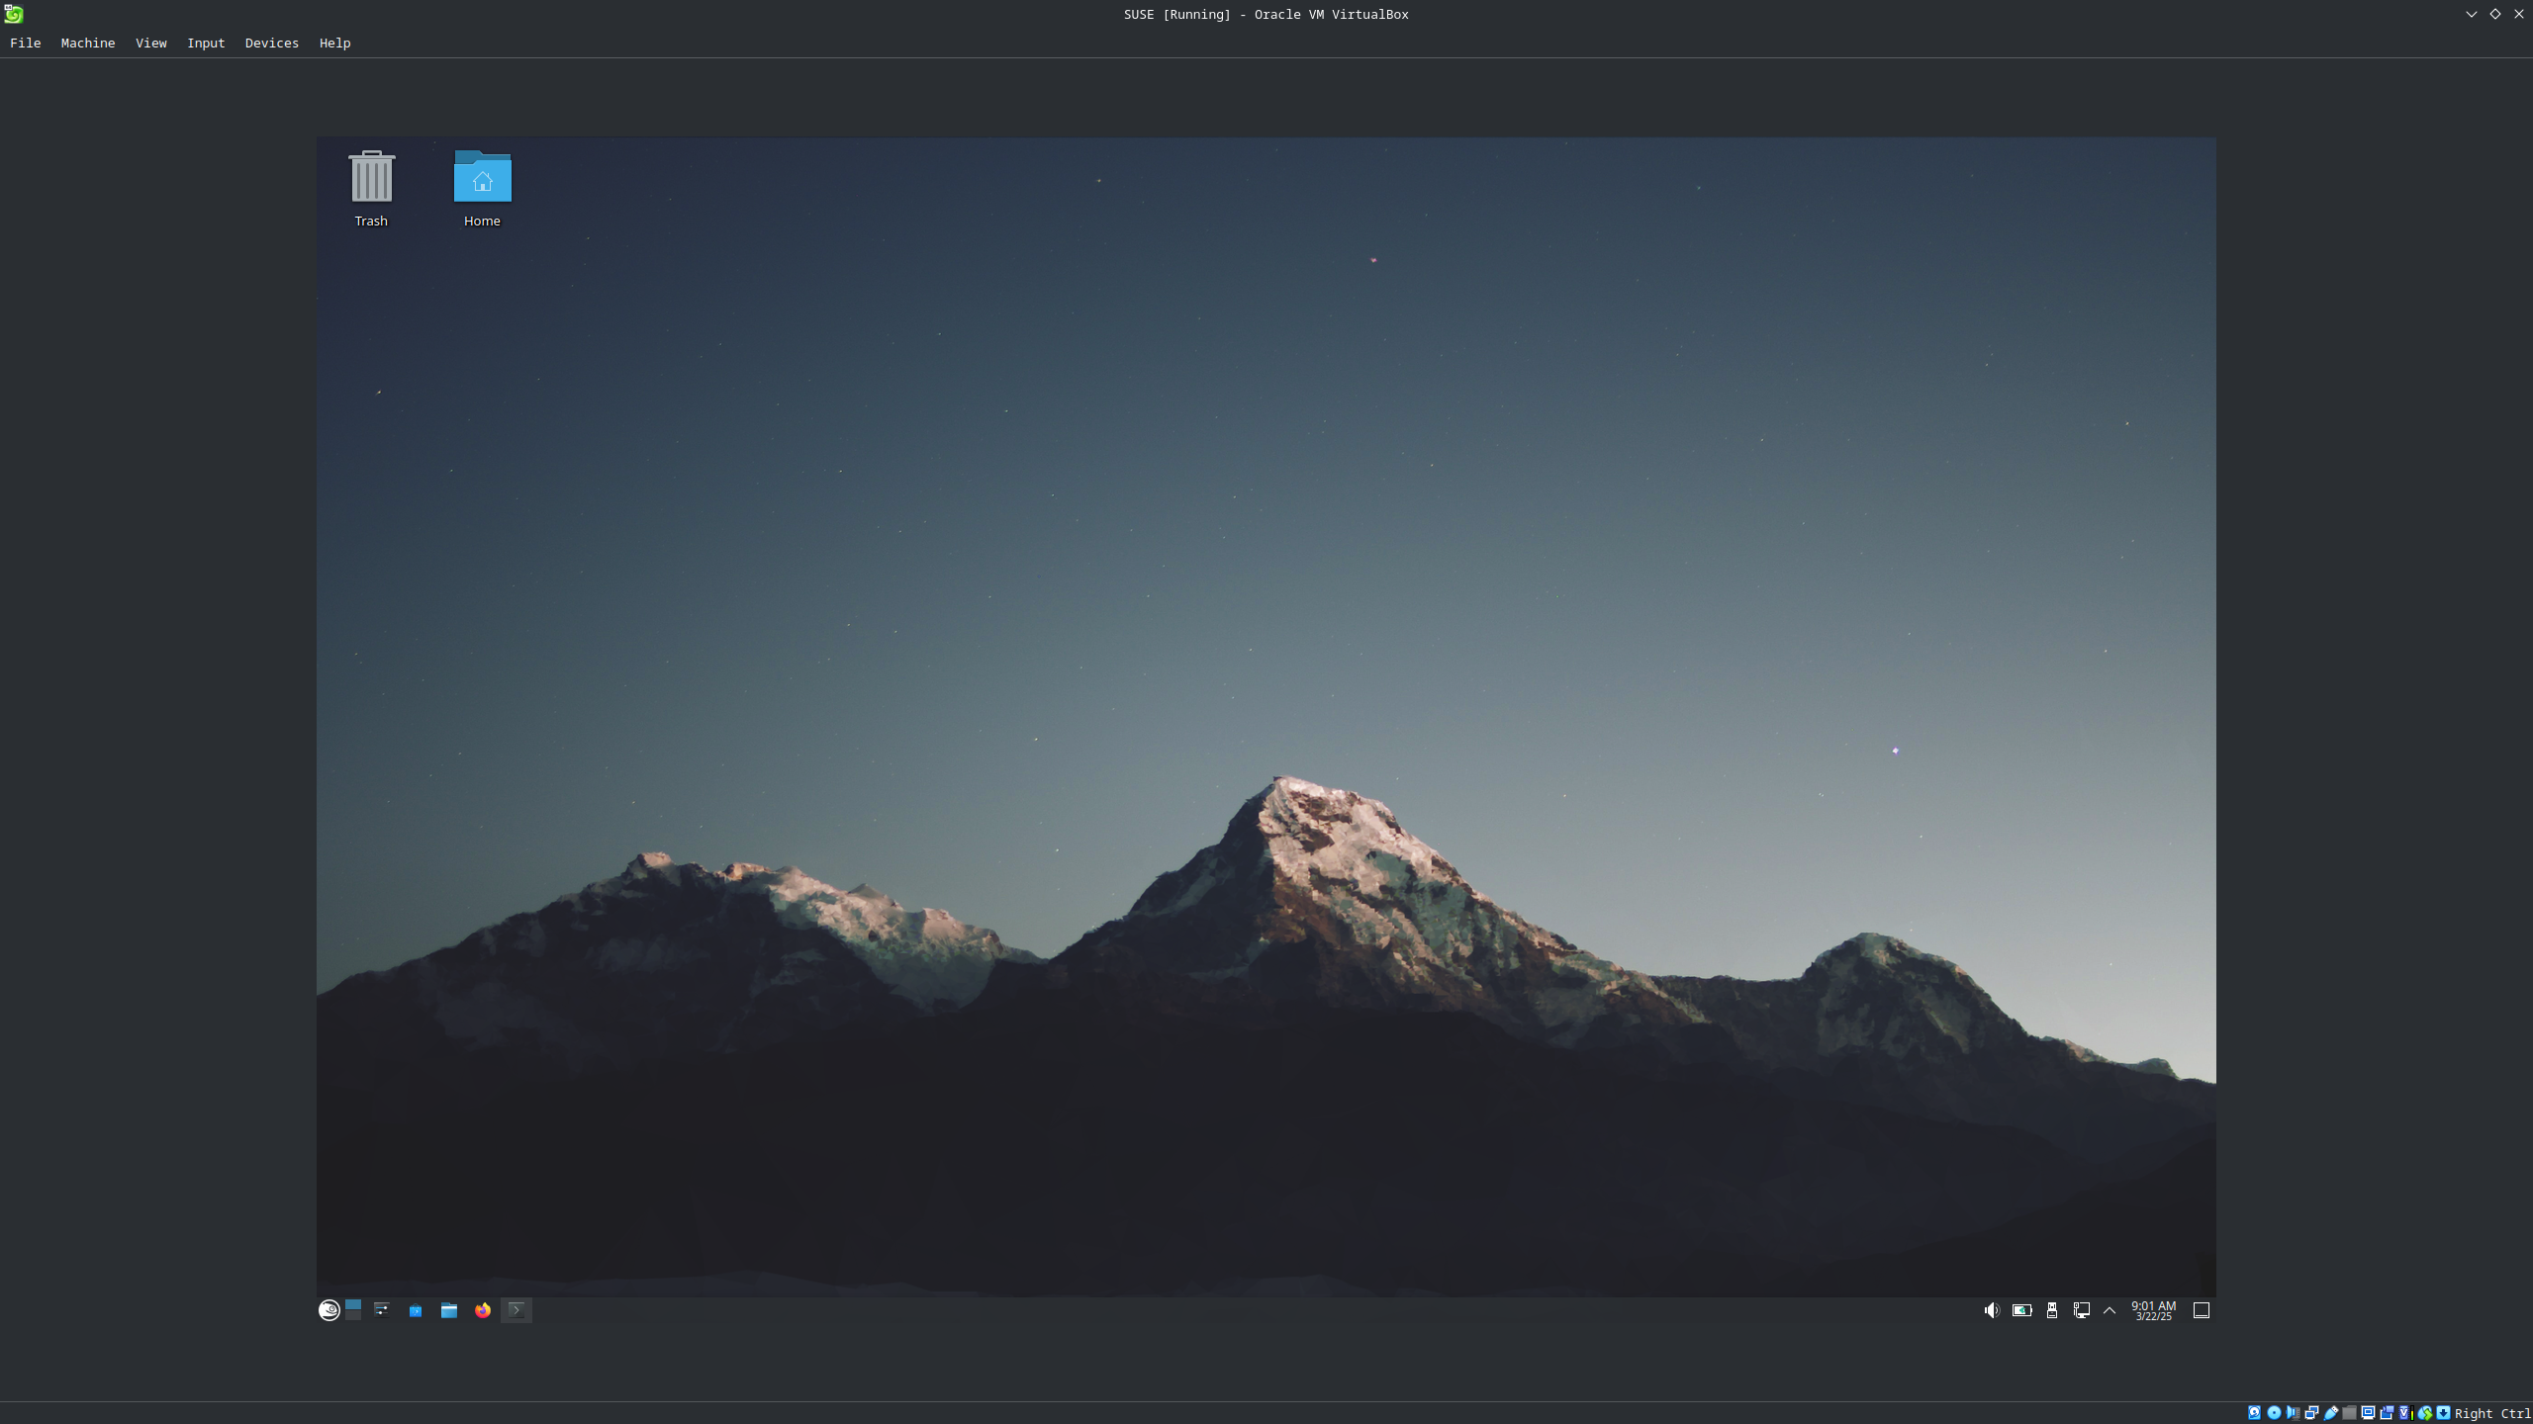The width and height of the screenshot is (2533, 1424).
Task: Open the battery status tray icon
Action: (x=2021, y=1310)
